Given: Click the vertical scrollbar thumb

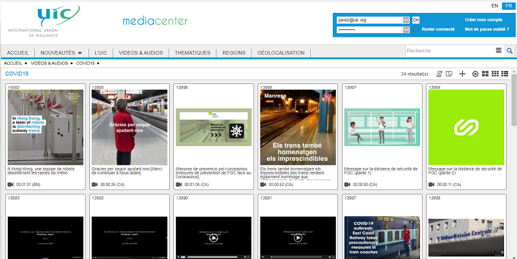Looking at the screenshot, I should tap(514, 101).
